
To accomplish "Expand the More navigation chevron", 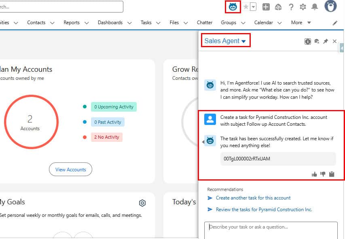I will 311,23.
